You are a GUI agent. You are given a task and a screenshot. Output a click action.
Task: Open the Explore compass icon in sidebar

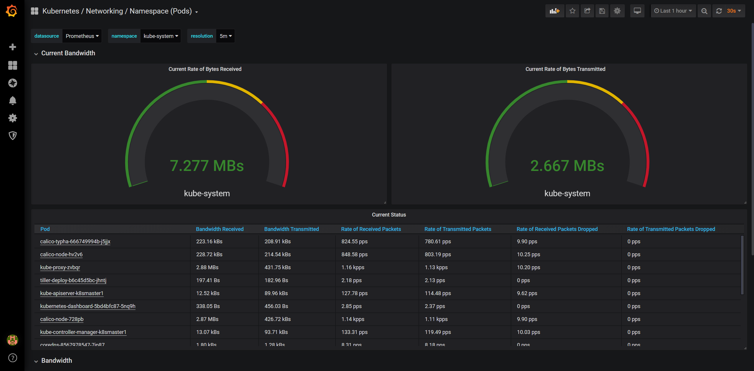coord(12,83)
